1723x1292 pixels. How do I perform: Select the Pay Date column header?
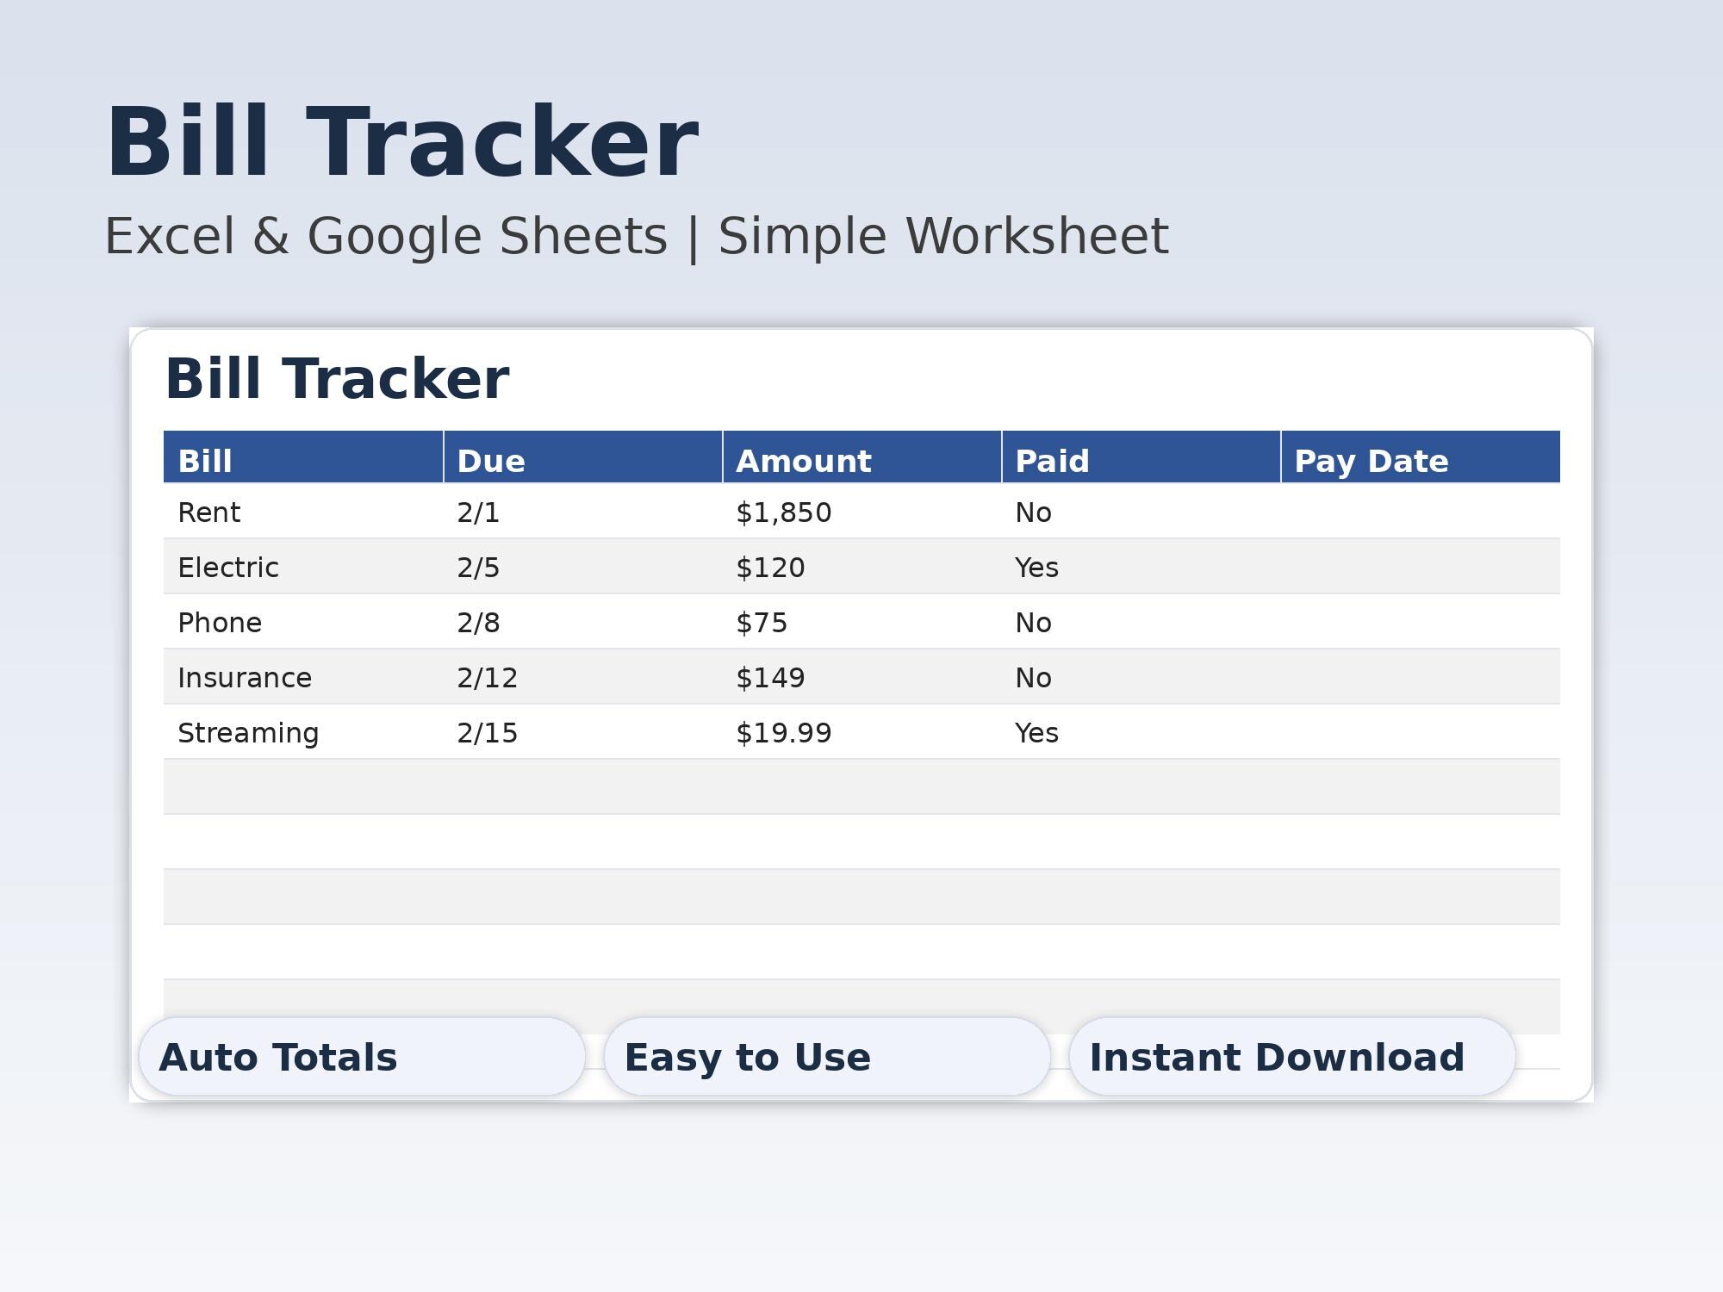tap(1420, 457)
